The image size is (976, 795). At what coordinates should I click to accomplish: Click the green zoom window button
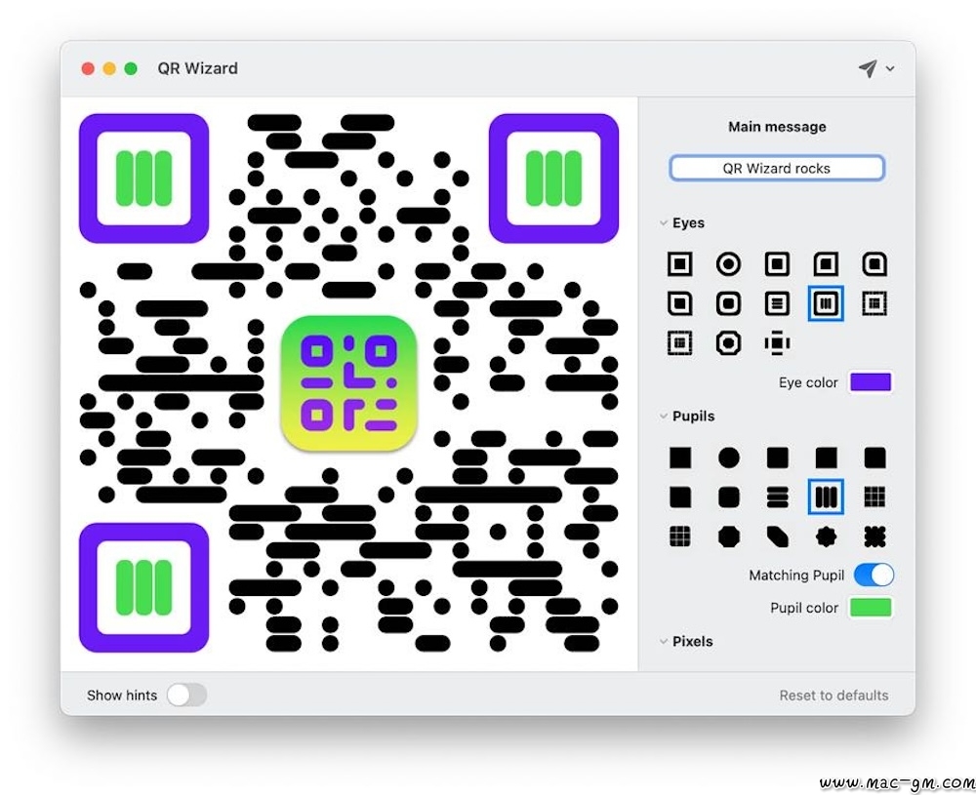pos(131,68)
